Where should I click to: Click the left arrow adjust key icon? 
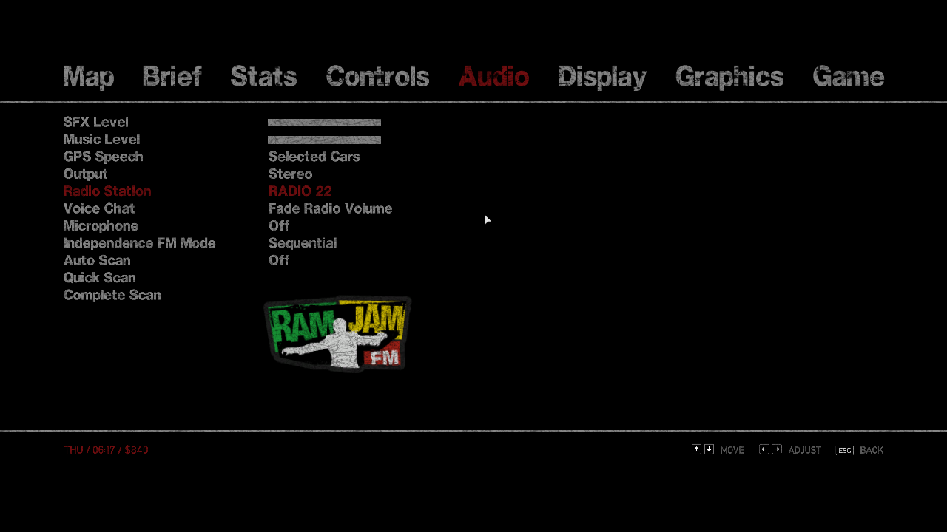(764, 449)
